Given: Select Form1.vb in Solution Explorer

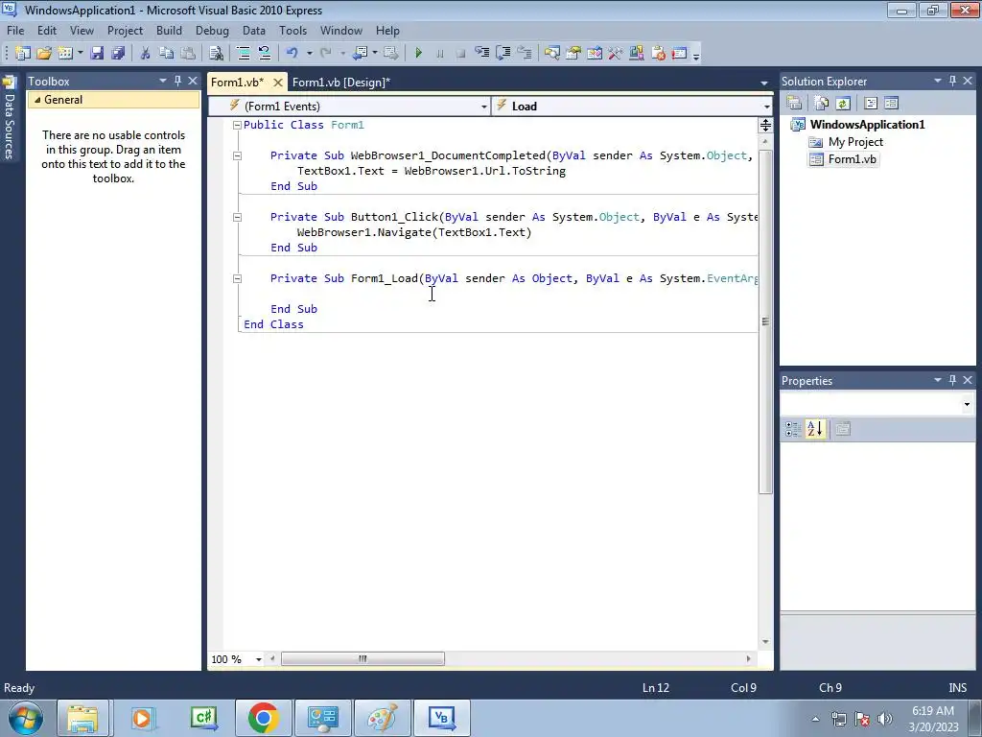Looking at the screenshot, I should (852, 159).
